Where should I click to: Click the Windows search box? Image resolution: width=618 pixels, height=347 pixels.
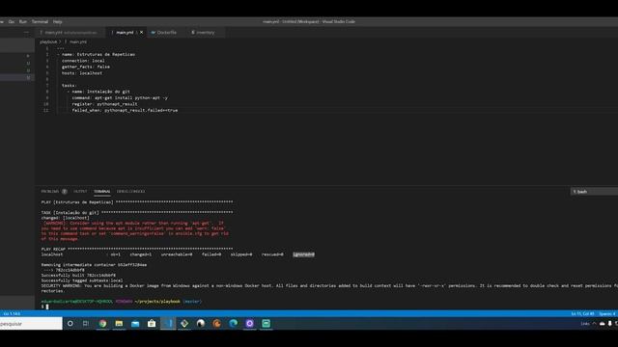[31, 324]
